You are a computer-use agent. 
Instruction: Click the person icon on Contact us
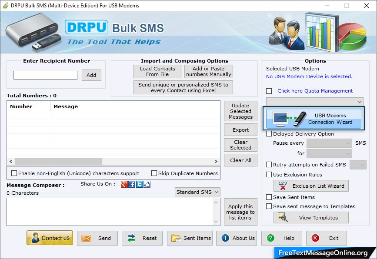pyautogui.click(x=35, y=238)
